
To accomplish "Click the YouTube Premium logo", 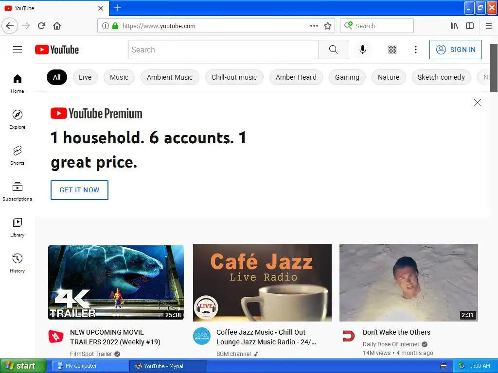I will [96, 114].
